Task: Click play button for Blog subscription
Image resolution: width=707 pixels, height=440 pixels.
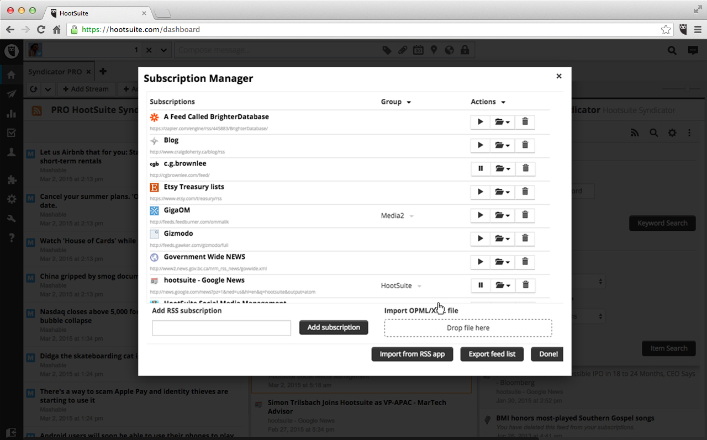Action: coord(481,145)
